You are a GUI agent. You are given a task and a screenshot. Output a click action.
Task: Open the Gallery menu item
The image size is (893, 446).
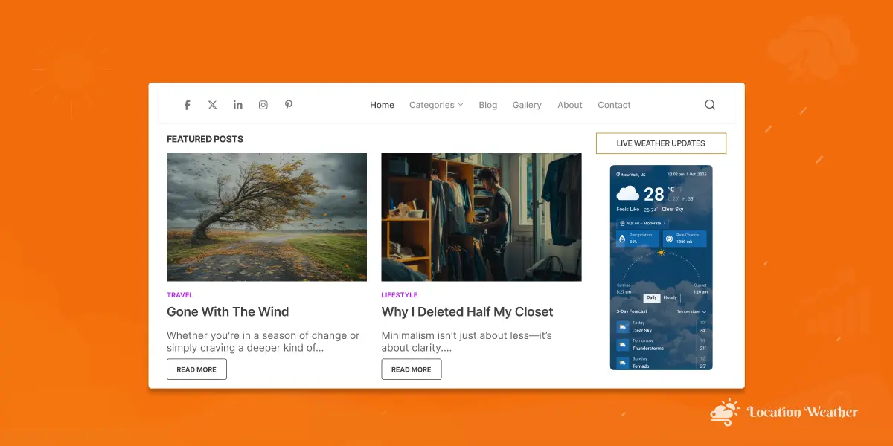(x=527, y=105)
